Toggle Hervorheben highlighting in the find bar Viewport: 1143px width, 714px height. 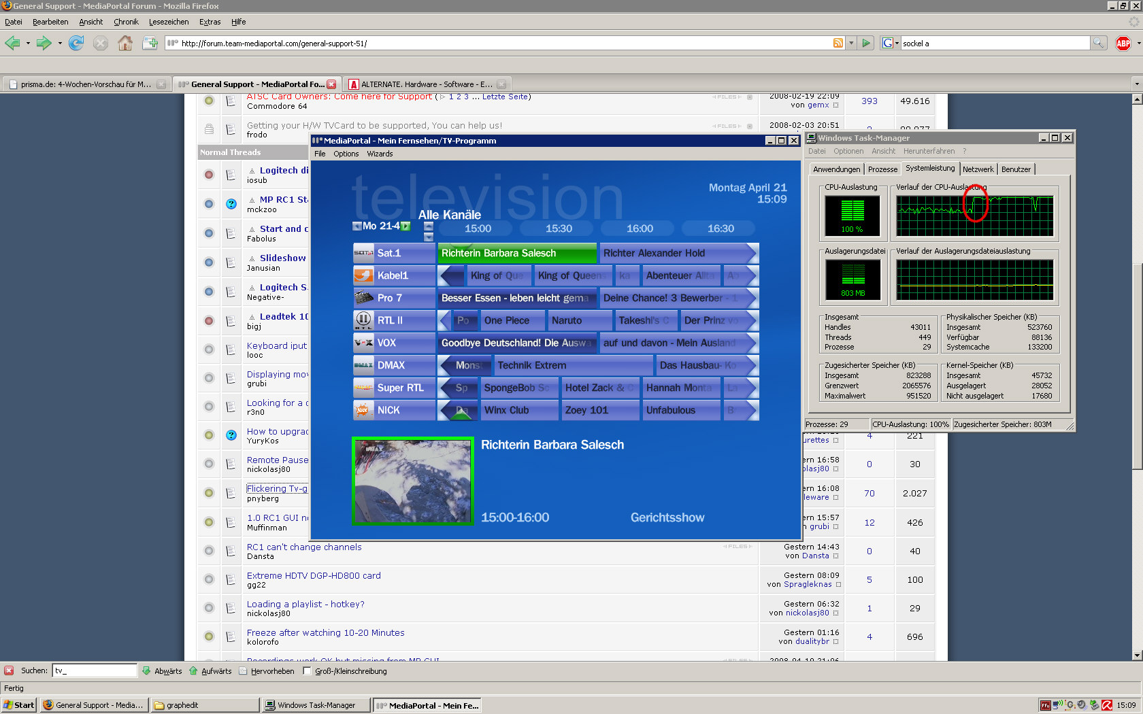[x=267, y=671]
